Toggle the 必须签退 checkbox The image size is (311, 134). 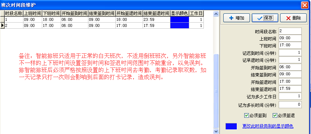284,116
